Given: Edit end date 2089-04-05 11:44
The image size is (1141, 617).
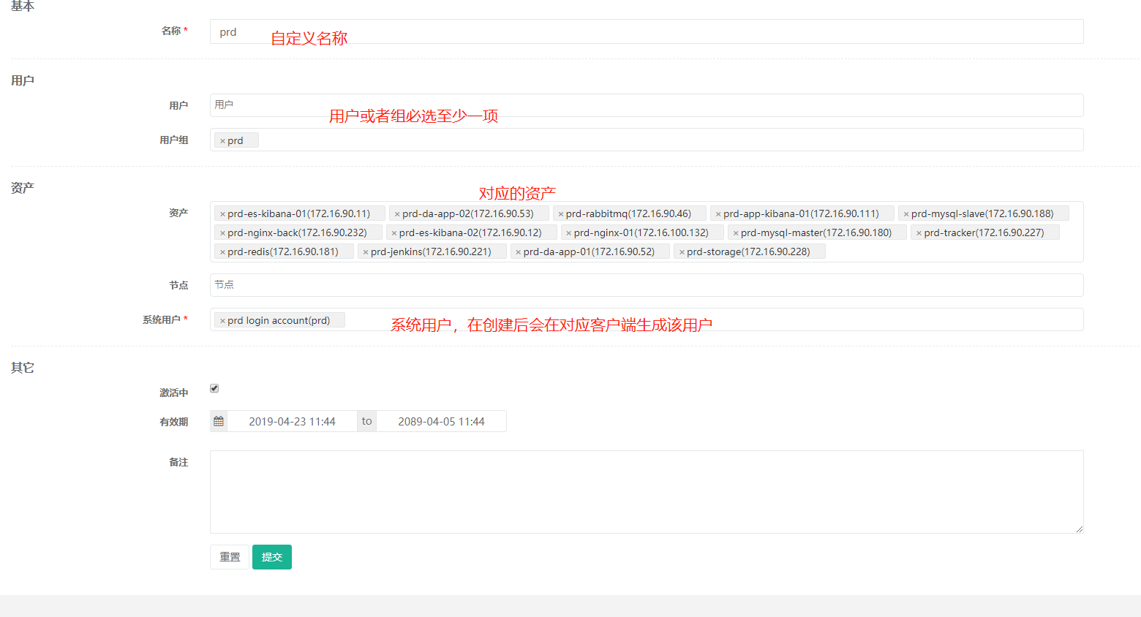Looking at the screenshot, I should point(442,421).
